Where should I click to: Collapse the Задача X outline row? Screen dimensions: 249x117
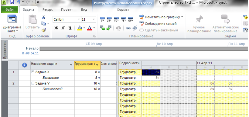(x=33, y=72)
